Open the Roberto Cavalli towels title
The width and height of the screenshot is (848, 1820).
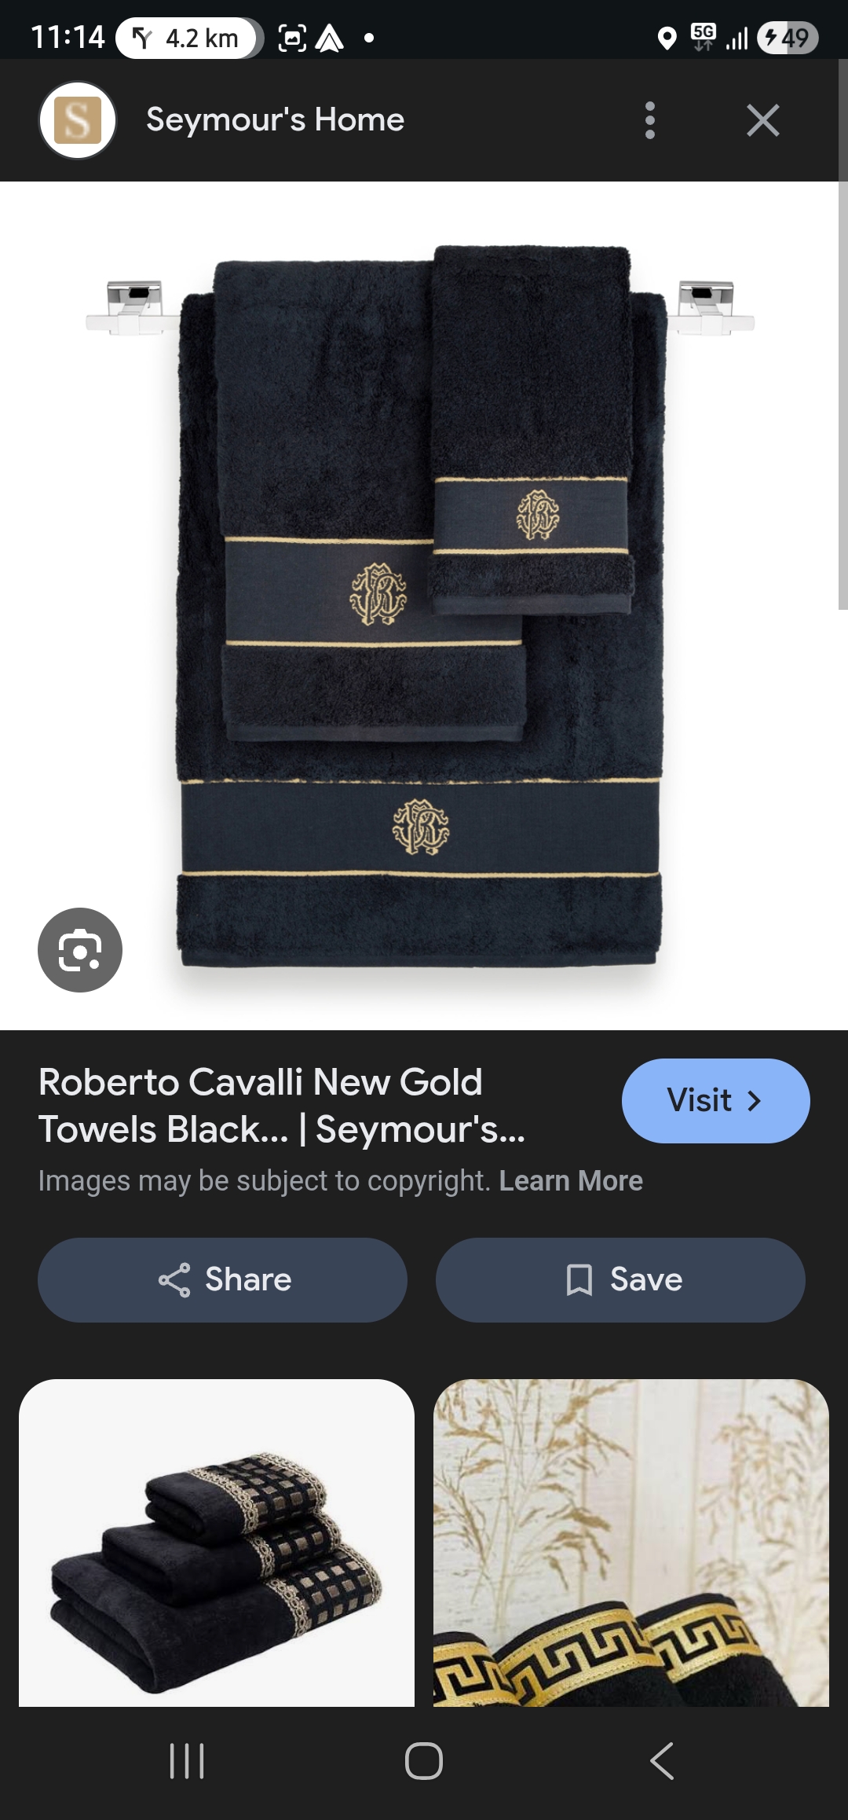[x=282, y=1106]
